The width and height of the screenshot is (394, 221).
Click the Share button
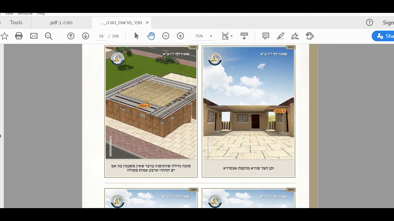383,36
